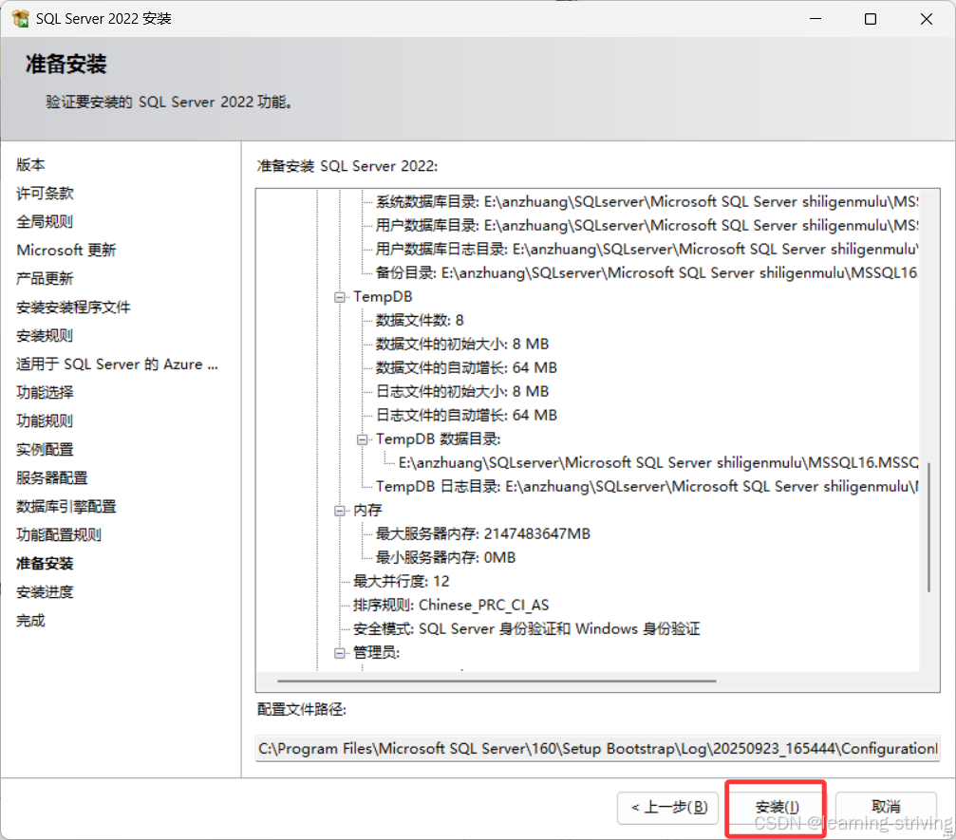Click 排序规则: Chinese_PRC_CI_AS row
This screenshot has width=956, height=840.
coord(451,606)
